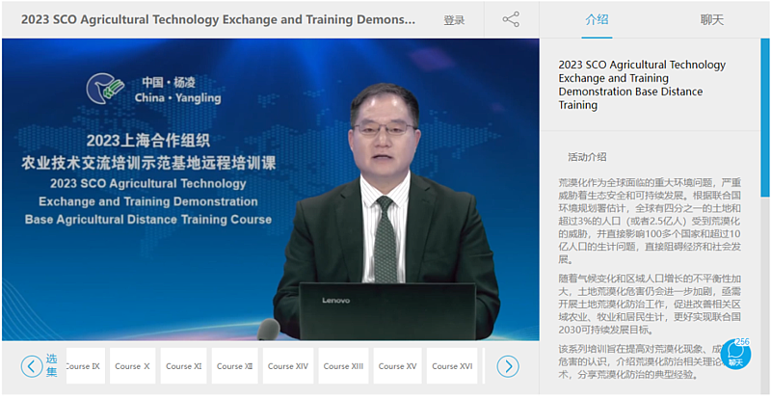The width and height of the screenshot is (771, 399).
Task: Switch to the 聊天 tab
Action: 712,19
